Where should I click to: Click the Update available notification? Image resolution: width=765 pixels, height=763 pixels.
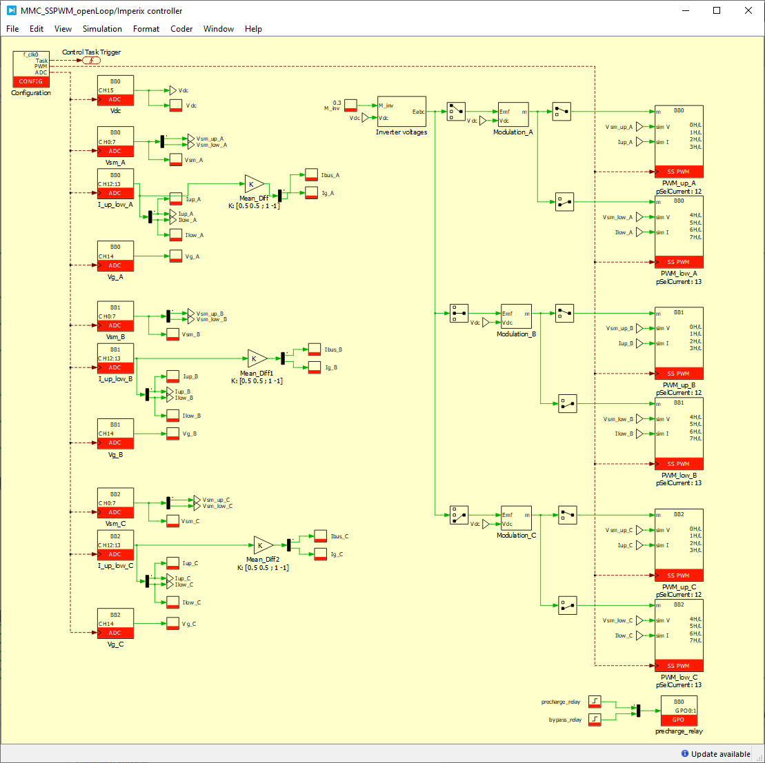tap(715, 753)
